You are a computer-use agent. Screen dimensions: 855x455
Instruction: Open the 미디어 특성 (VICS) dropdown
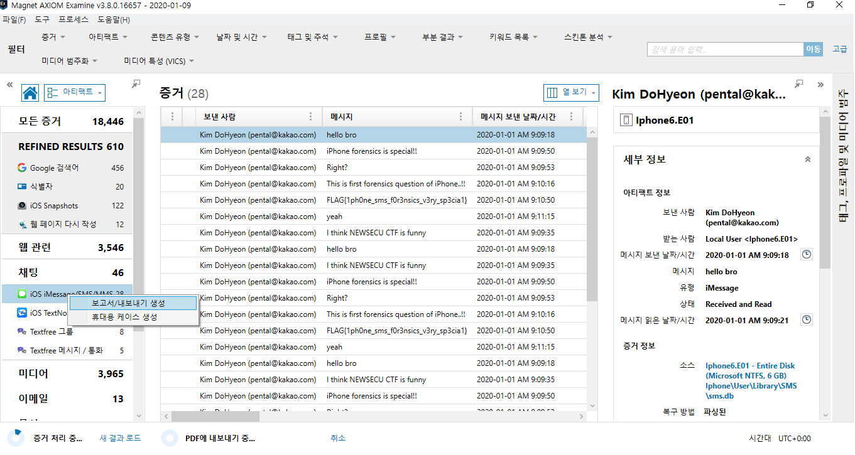point(159,61)
